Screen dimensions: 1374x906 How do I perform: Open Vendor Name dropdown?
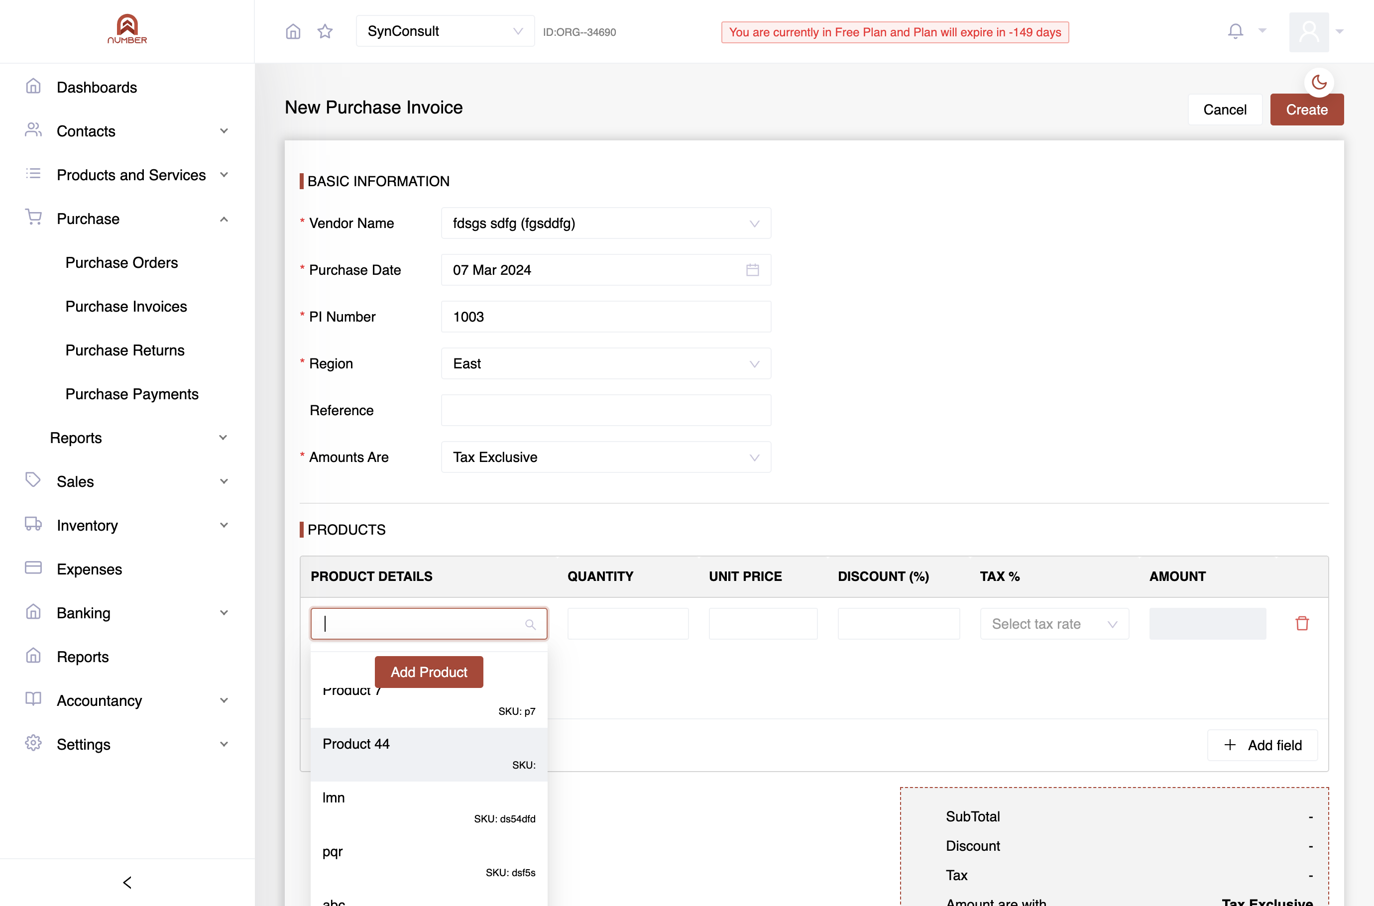[605, 223]
